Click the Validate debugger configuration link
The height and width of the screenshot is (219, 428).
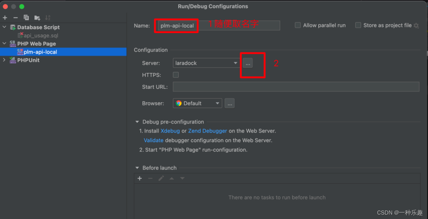[x=153, y=140]
